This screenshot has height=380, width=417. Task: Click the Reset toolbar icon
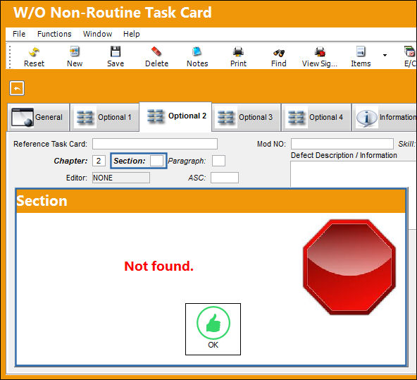[x=34, y=56]
